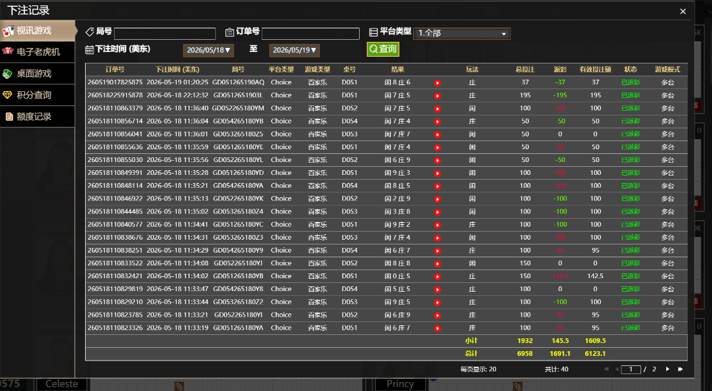Open end date picker 2026/05/19
Viewport: 712px width, 391px height.
(294, 50)
